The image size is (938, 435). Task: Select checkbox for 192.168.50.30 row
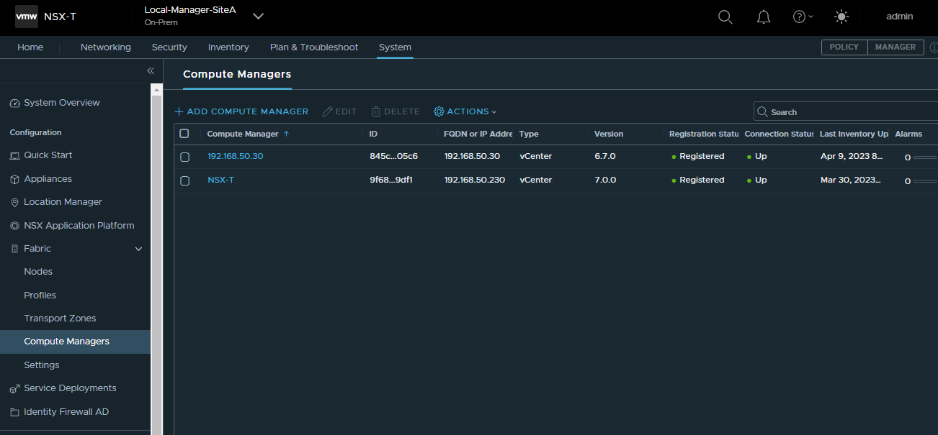[184, 157]
